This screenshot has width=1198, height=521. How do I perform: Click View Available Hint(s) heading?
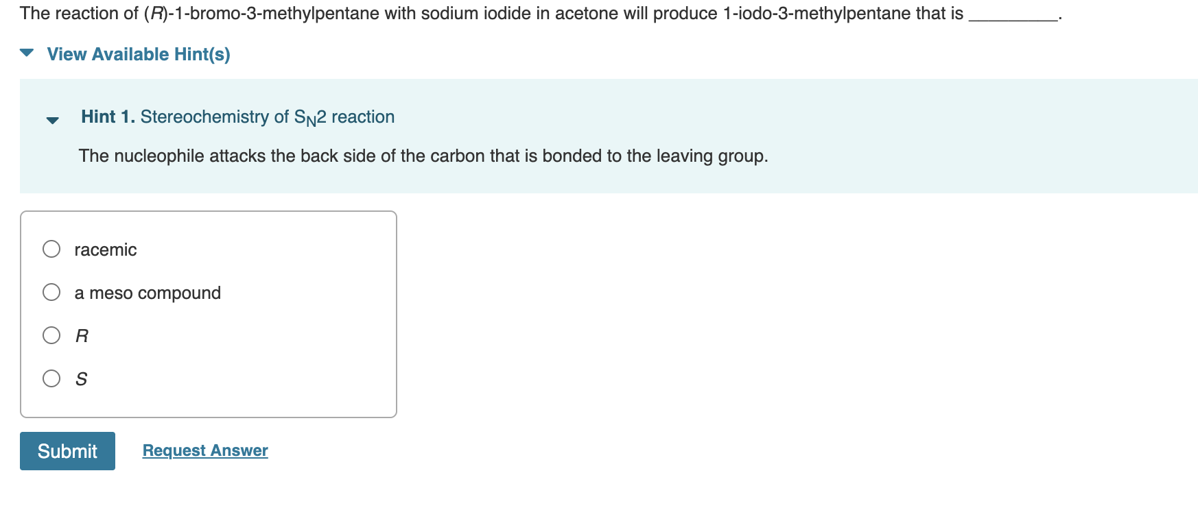pyautogui.click(x=137, y=54)
